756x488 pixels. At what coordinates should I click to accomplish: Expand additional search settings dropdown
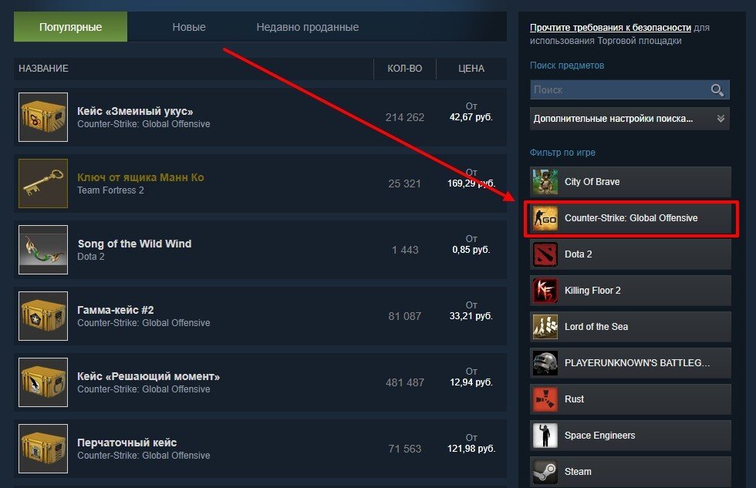(x=629, y=119)
